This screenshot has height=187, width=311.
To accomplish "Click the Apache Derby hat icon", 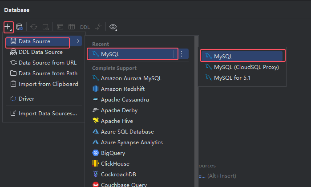I will pos(96,110).
